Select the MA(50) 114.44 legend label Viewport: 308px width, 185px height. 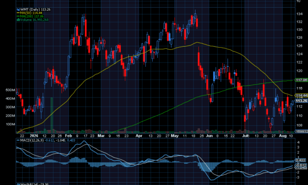tap(29, 13)
